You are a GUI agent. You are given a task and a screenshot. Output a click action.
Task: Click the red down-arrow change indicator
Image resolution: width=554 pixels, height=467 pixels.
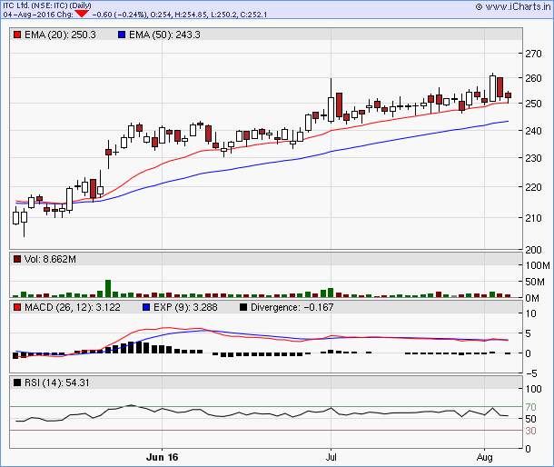click(x=82, y=14)
